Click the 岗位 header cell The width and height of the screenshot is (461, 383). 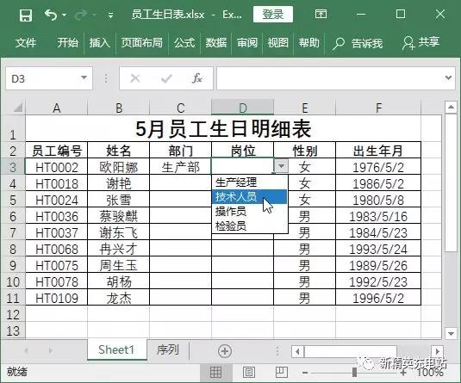242,151
